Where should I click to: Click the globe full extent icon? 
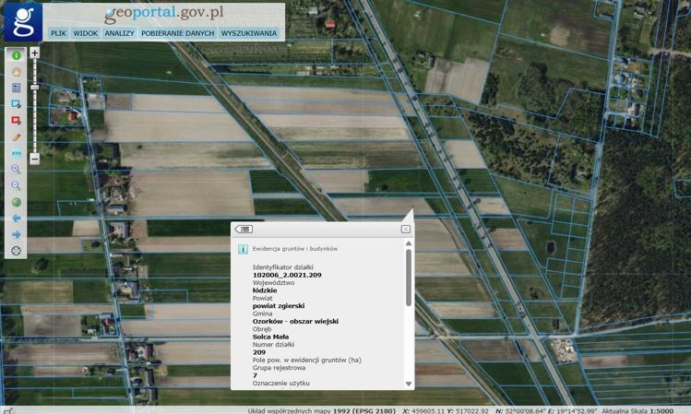tap(16, 202)
